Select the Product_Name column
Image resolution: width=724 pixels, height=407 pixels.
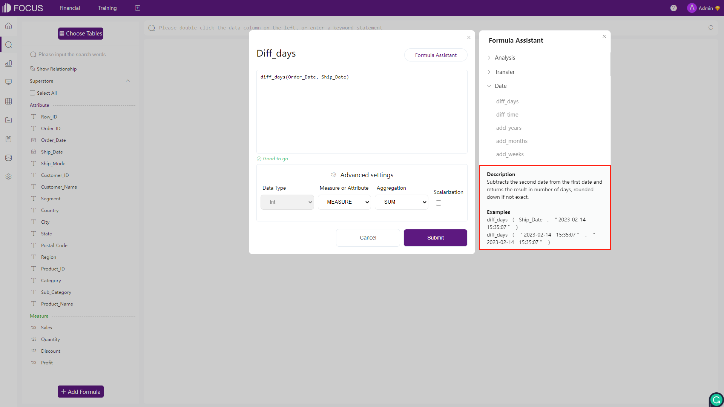coord(57,304)
